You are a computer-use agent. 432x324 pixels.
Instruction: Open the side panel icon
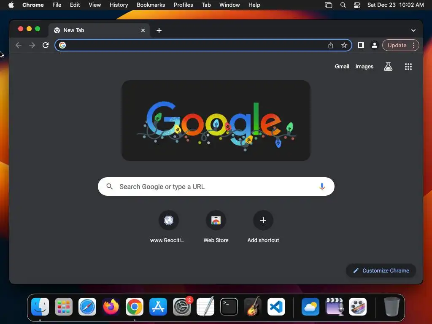point(361,45)
